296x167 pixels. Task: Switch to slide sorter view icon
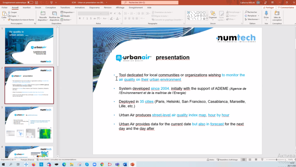250,160
